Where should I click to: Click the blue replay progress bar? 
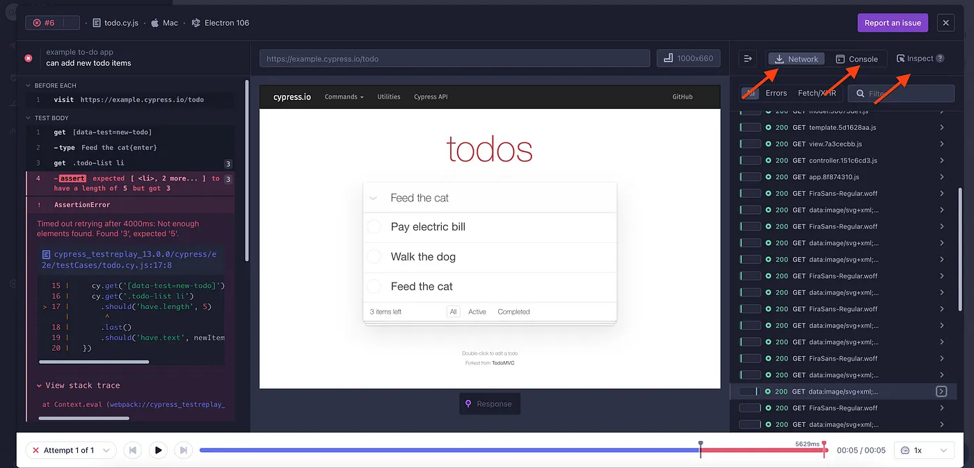click(x=449, y=450)
